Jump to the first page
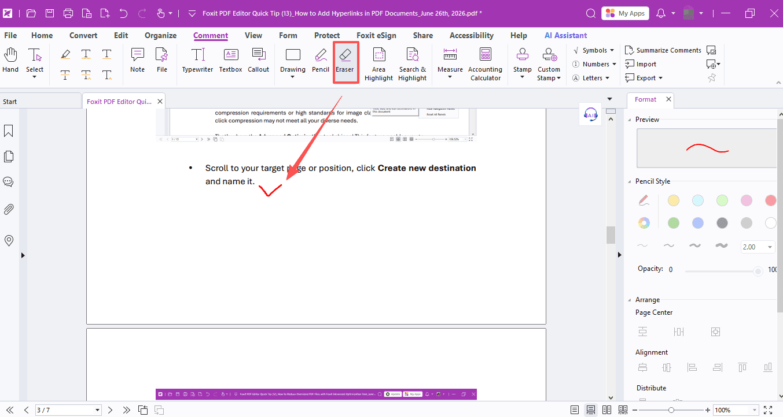 10,410
